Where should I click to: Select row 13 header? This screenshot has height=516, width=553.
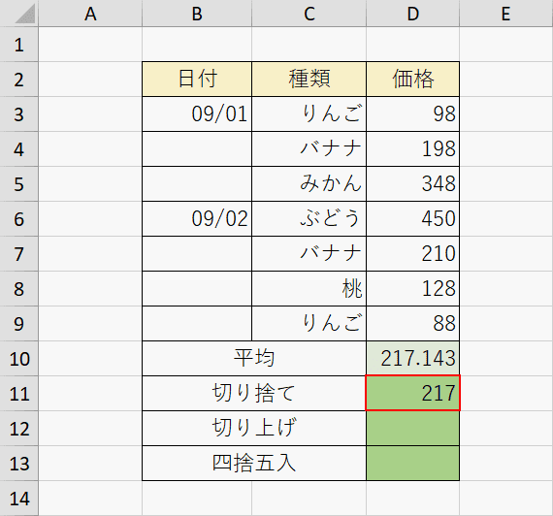click(x=19, y=464)
